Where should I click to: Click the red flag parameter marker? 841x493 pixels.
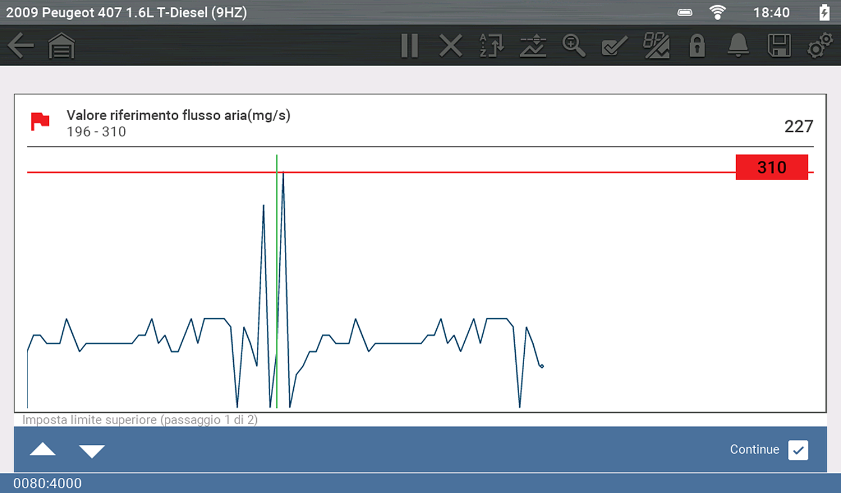40,121
